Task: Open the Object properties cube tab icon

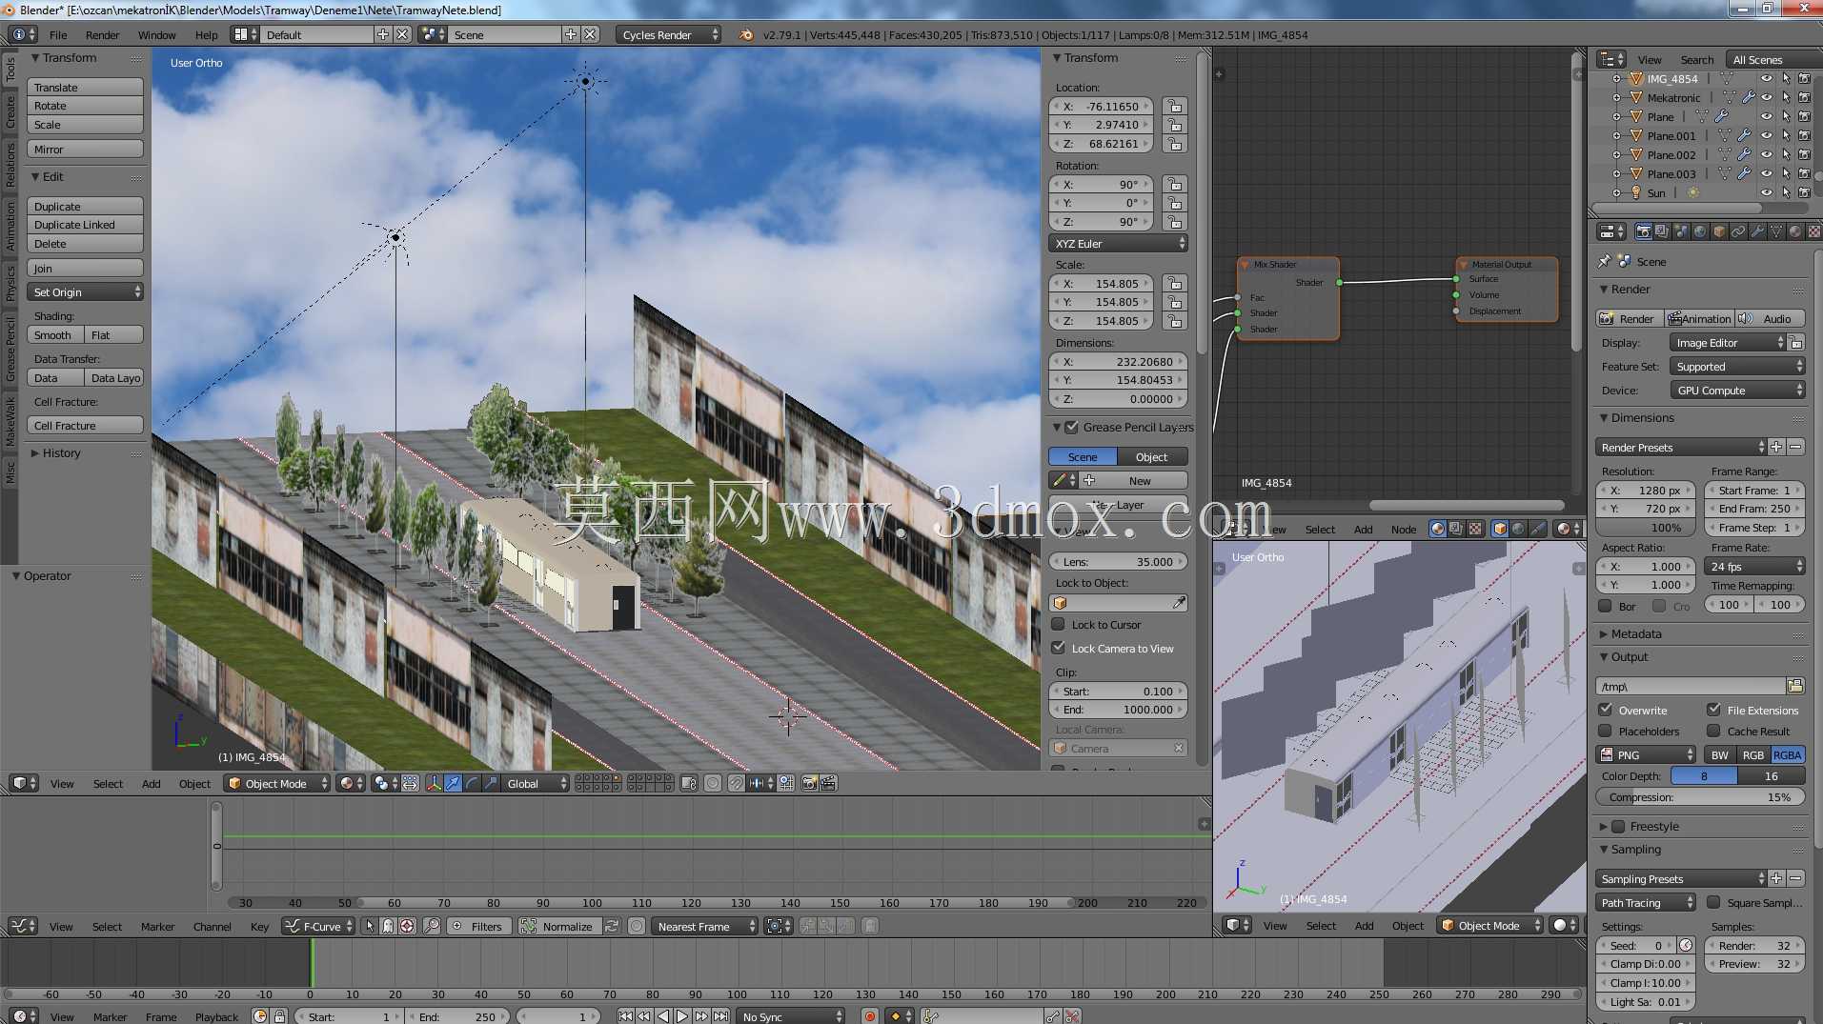Action: click(1719, 231)
